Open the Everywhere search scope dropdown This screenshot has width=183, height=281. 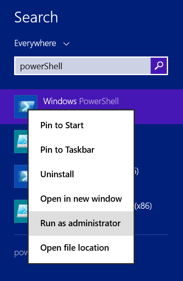click(x=42, y=44)
